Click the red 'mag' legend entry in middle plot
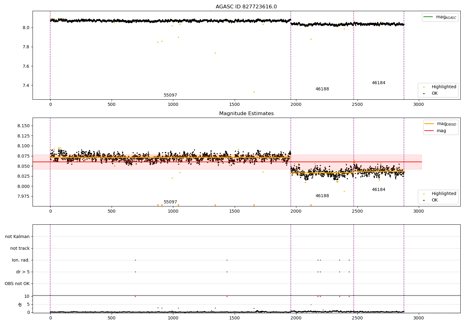Viewport: 465px width, 325px height. (x=435, y=131)
